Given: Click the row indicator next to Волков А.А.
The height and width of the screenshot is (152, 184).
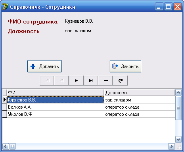Looking at the screenshot, I should 5,107.
